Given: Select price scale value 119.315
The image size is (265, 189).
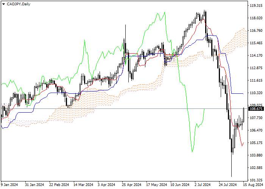Looking at the screenshot, I should coord(256,6).
